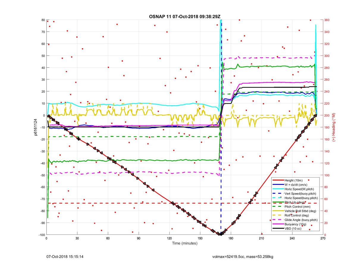Screen dimensions: 357x264
Task: Click the '270' tick on the time axis
Action: tap(323, 239)
